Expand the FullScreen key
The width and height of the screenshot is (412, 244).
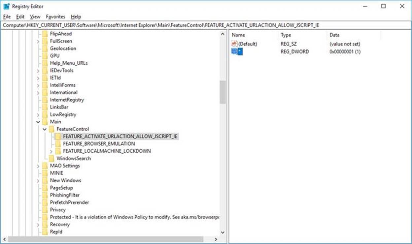coord(38,41)
